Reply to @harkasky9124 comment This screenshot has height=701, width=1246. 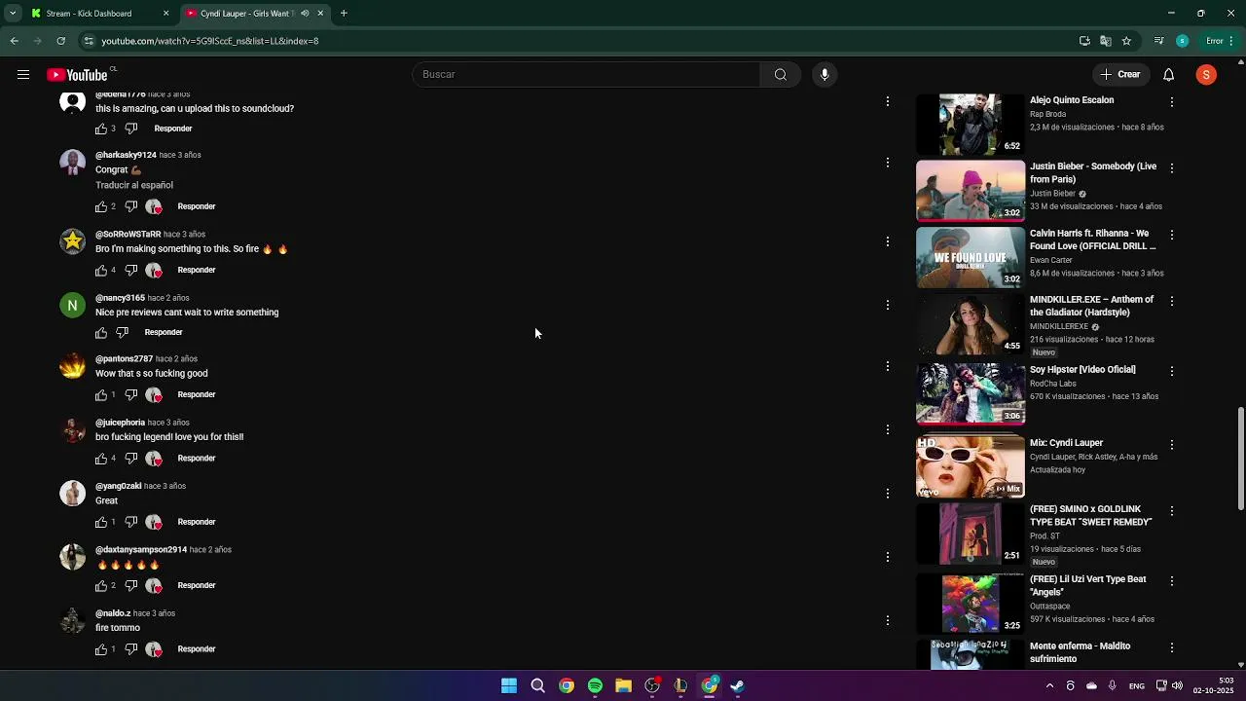tap(197, 206)
